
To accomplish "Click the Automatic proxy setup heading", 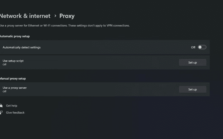I will [x=15, y=36].
